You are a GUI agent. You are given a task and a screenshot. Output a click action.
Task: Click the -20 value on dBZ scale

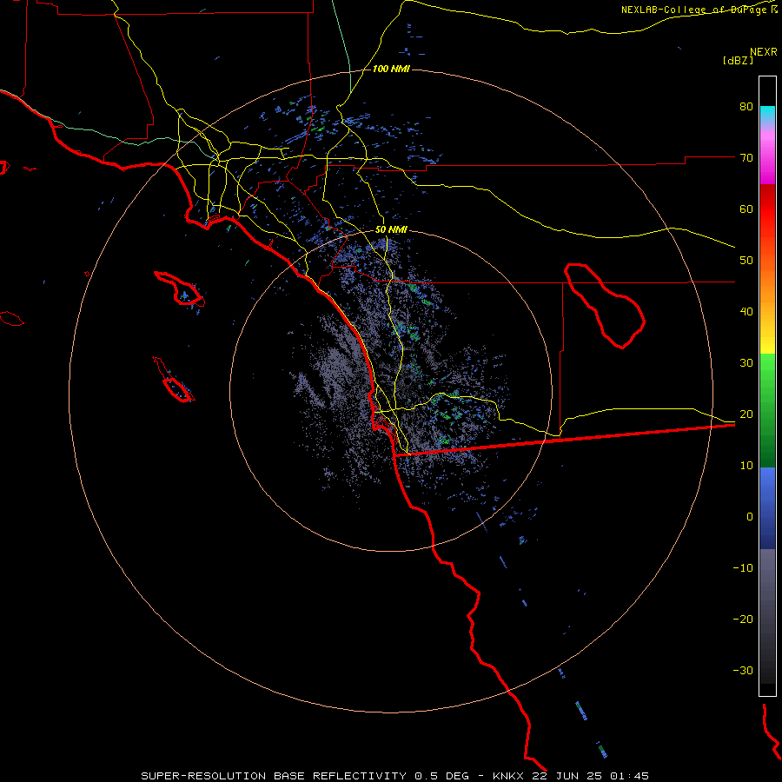click(743, 620)
